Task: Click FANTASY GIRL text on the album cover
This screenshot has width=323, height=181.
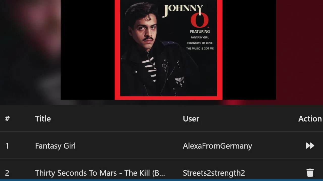Action: 200,37
